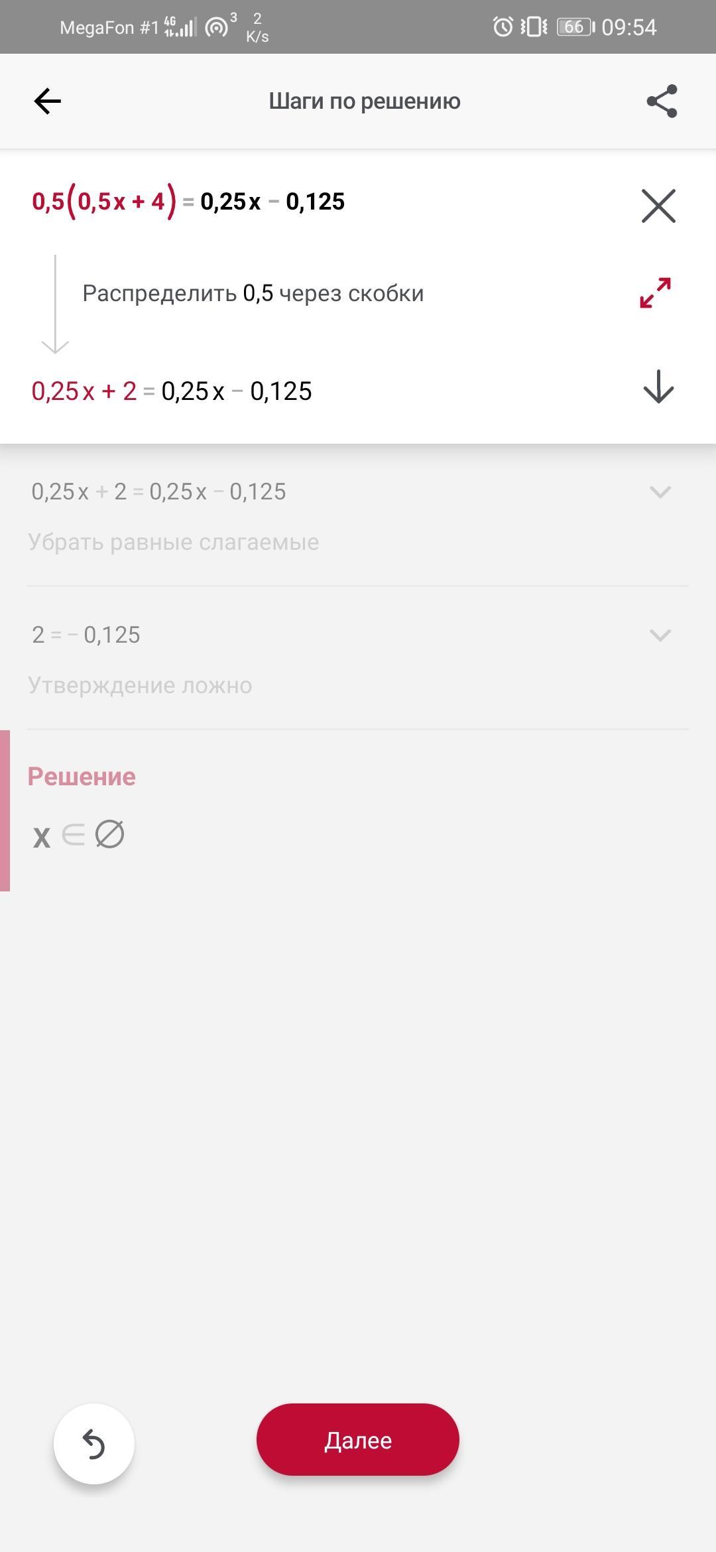Select the step 2 = −0,125

[x=86, y=635]
